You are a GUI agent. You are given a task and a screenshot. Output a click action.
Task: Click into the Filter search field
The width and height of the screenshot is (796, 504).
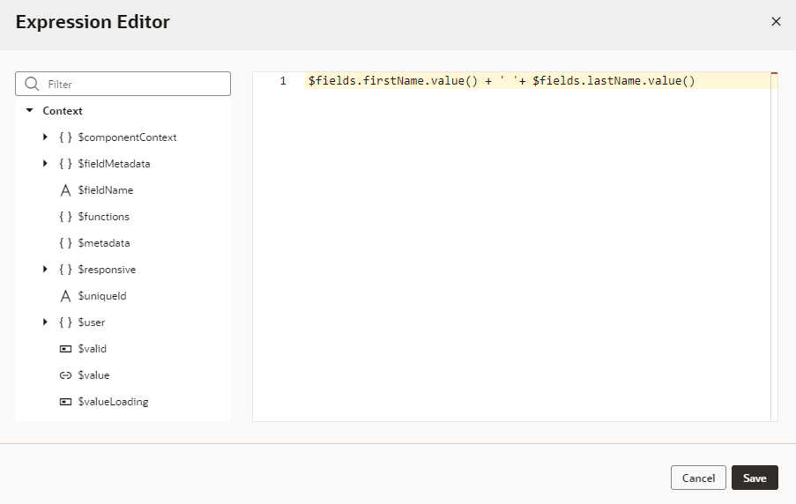(x=132, y=85)
